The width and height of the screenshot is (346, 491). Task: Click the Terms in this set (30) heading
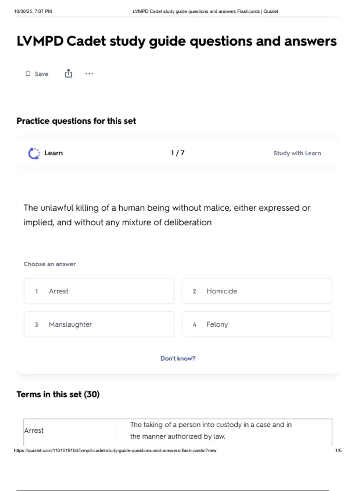pos(58,395)
